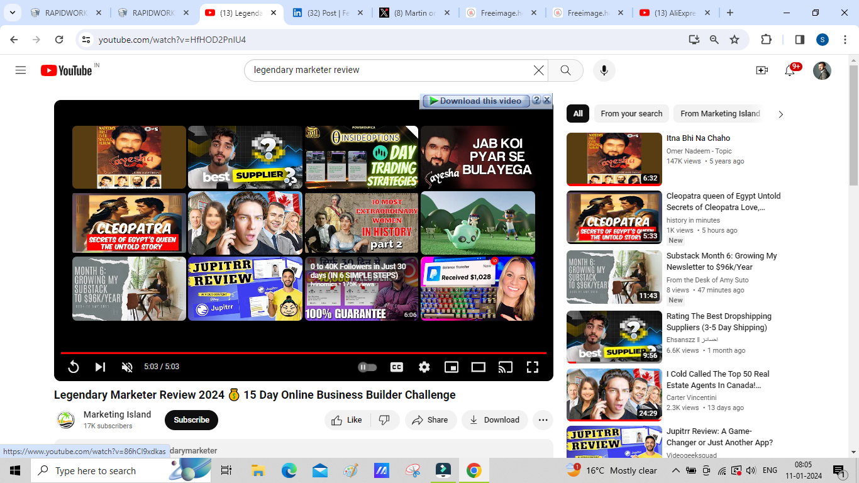Screen dimensions: 859x483
Task: Open player settings gear
Action: click(424, 367)
